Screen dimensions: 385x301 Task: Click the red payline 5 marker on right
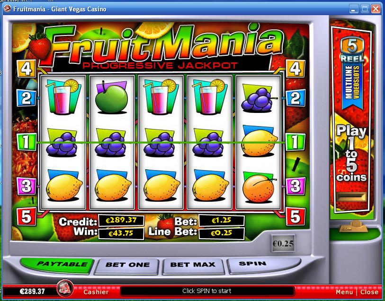pos(295,216)
